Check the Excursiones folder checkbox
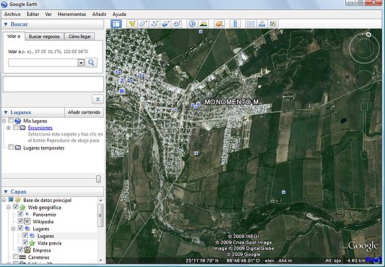The height and width of the screenshot is (267, 385). (16, 128)
